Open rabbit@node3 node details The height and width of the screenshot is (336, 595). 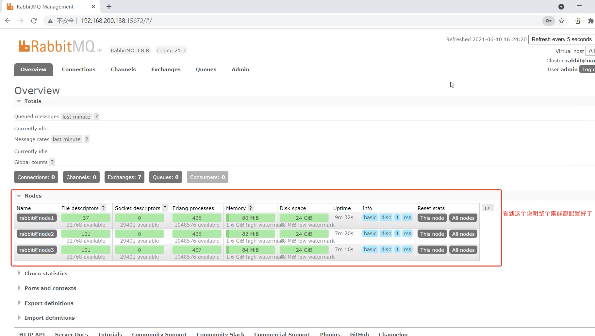tap(37, 250)
